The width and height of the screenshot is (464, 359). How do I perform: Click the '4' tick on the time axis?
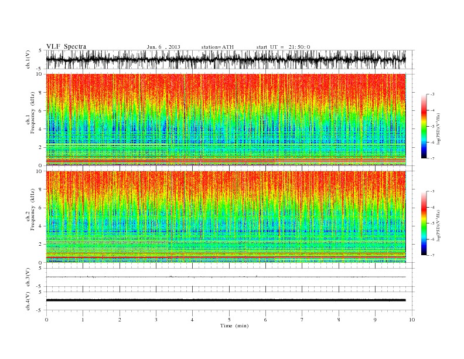coord(192,320)
